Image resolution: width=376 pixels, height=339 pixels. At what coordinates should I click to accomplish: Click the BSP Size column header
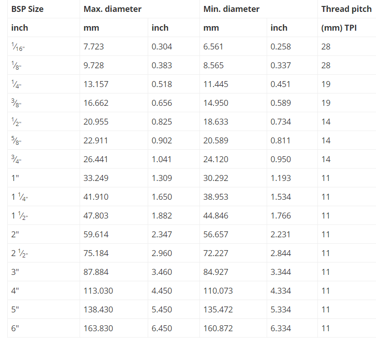click(x=43, y=9)
